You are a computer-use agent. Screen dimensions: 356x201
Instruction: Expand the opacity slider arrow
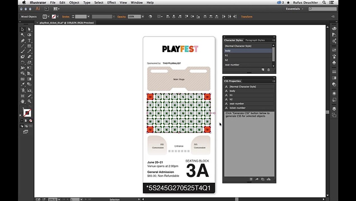pos(143,17)
